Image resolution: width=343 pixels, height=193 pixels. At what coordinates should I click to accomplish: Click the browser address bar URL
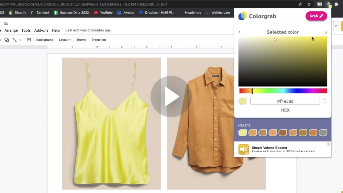[x=84, y=4]
